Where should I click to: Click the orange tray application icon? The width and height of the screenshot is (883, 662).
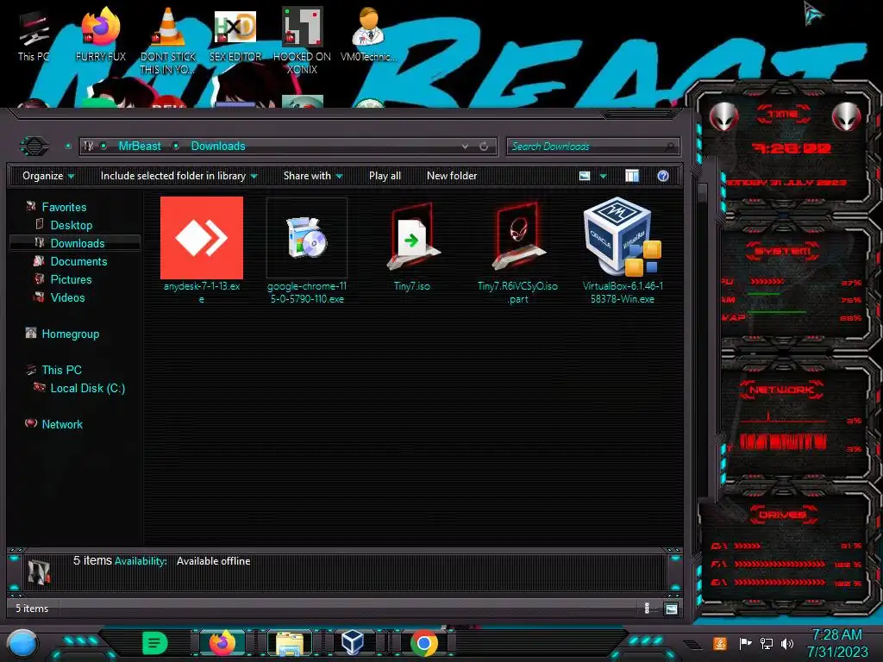[720, 643]
